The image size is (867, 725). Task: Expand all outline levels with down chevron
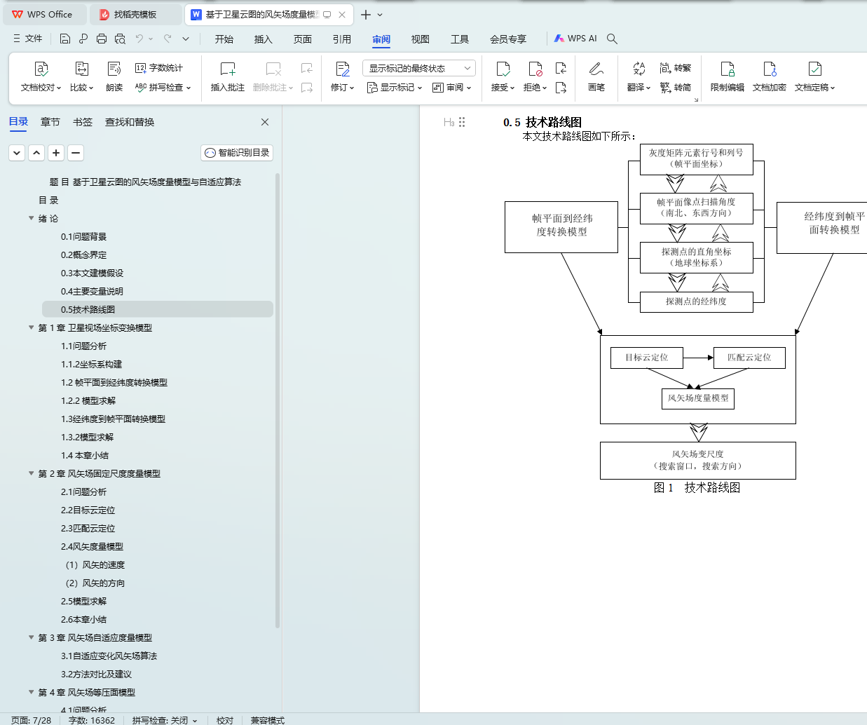tap(17, 152)
